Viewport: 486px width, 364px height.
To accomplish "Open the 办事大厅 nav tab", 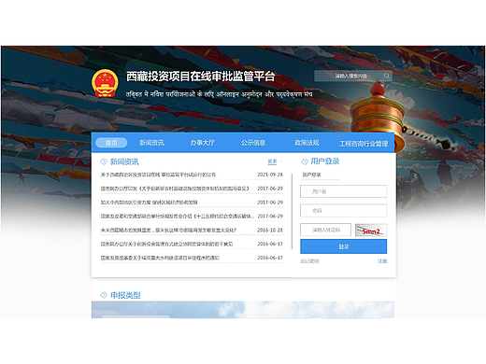I will pos(203,143).
